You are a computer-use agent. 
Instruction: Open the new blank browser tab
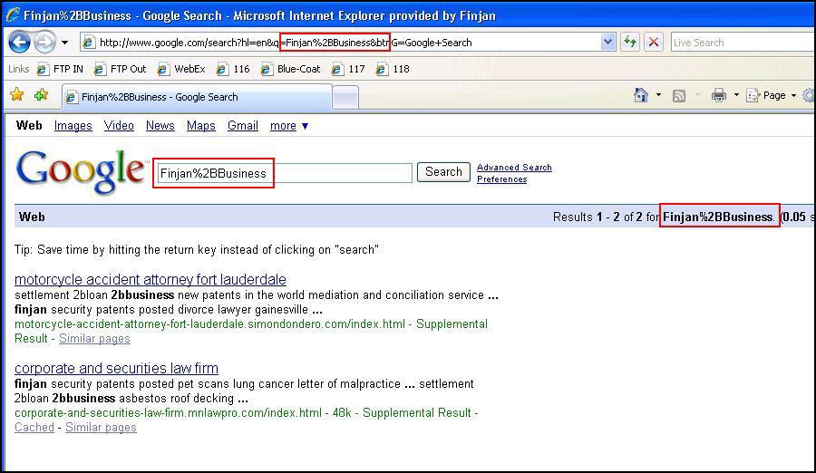[x=345, y=97]
